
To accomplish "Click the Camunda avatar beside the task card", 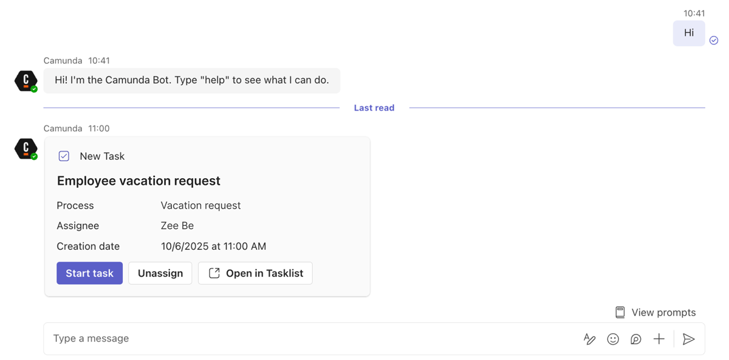I will point(26,149).
